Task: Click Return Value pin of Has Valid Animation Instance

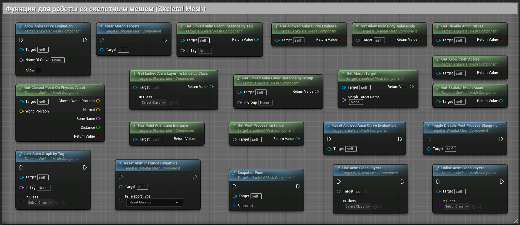Action: pyautogui.click(x=198, y=138)
